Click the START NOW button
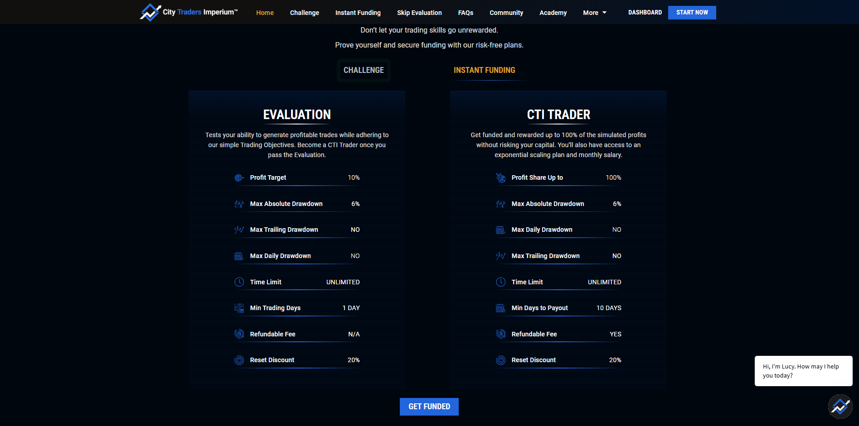859x426 pixels. coord(692,13)
